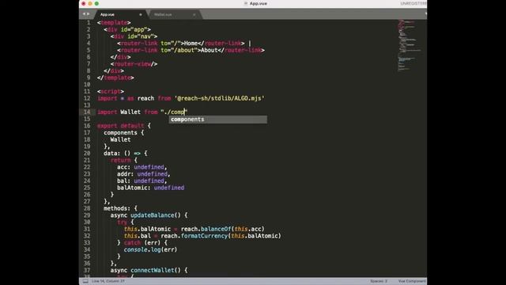Viewport: 506px width, 285px height.
Task: Click the next tab arrow
Action: coord(88,14)
